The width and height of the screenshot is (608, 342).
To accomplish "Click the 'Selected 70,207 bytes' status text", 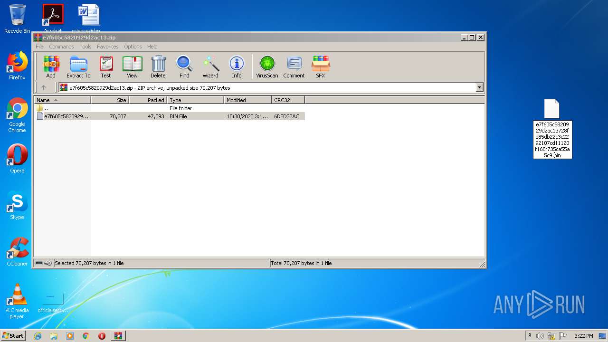I will [89, 263].
